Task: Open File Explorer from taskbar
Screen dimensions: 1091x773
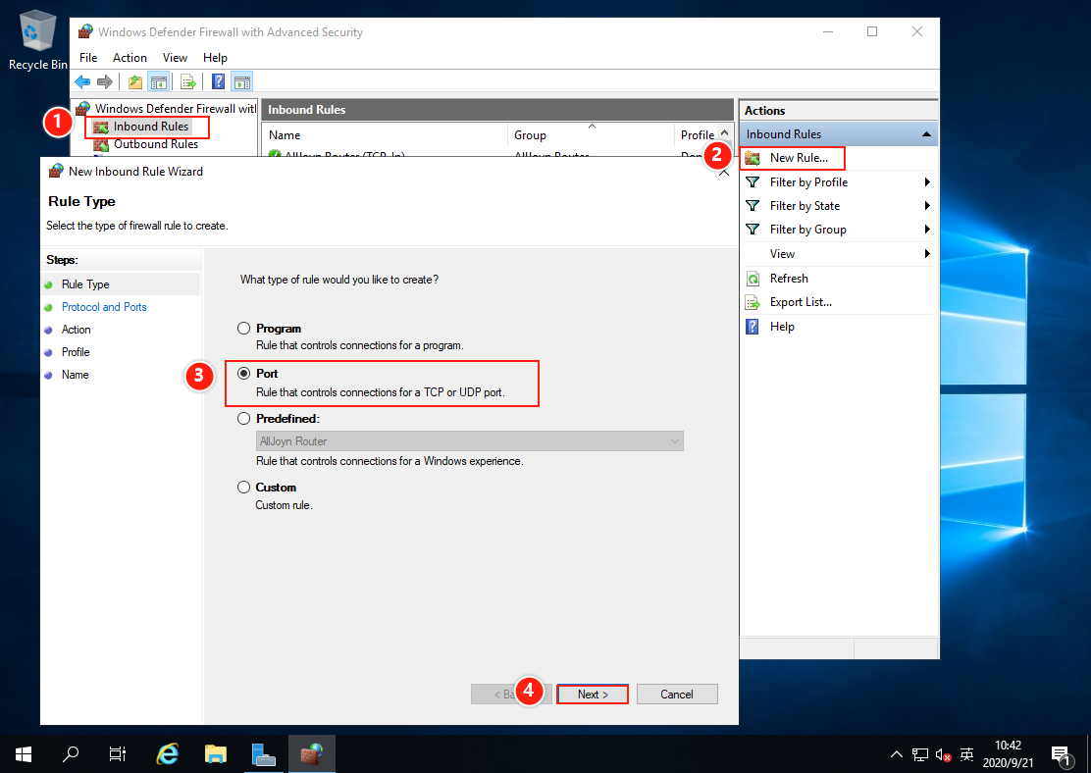Action: (x=216, y=754)
